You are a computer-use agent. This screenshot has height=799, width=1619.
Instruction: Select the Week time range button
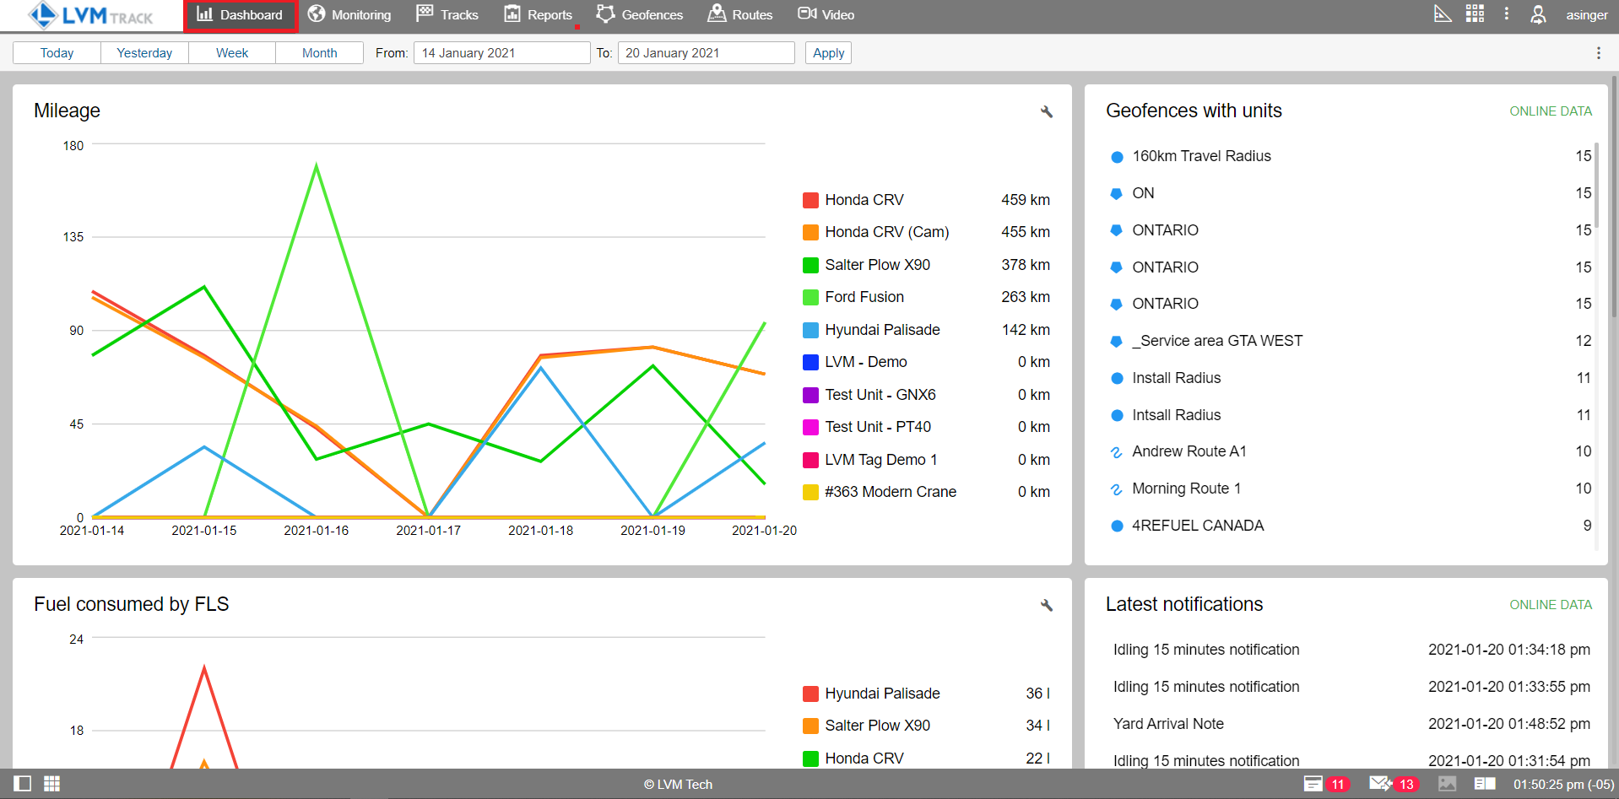(x=232, y=53)
